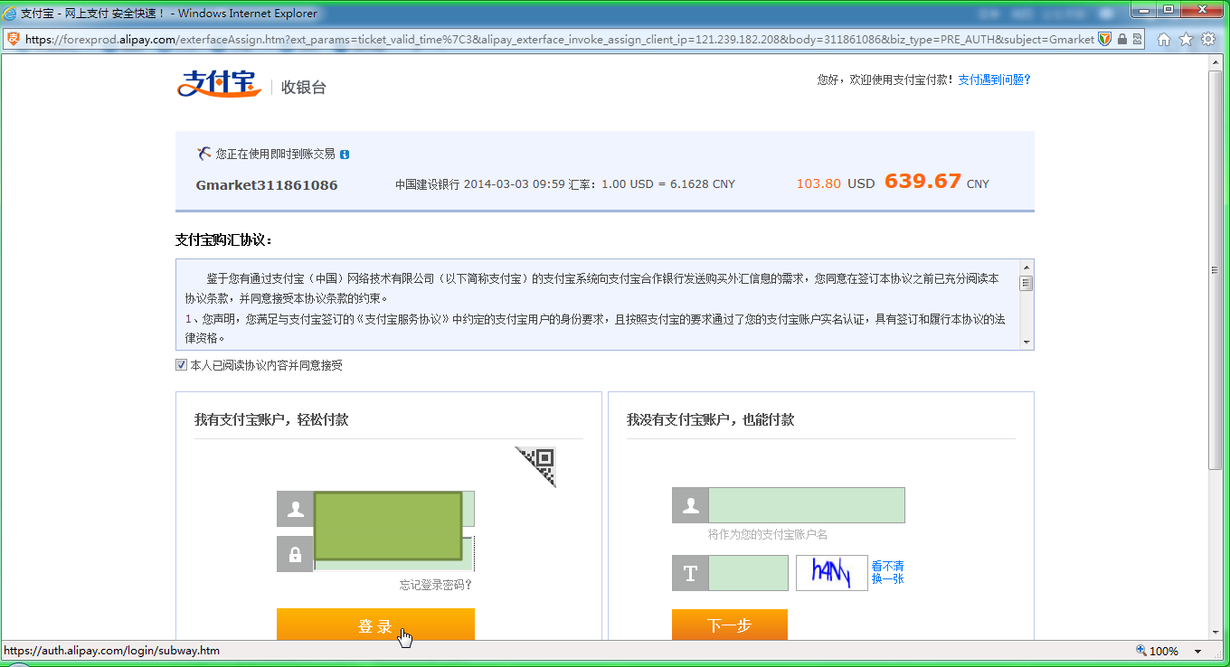Click the 忘记登录密码？ link
The height and width of the screenshot is (667, 1230).
click(436, 585)
